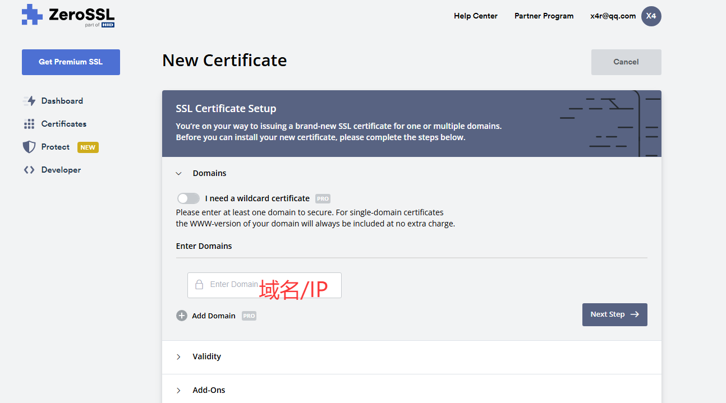Screen dimensions: 726x403
Task: Enable the wildcard certificate toggle
Action: pyautogui.click(x=189, y=198)
